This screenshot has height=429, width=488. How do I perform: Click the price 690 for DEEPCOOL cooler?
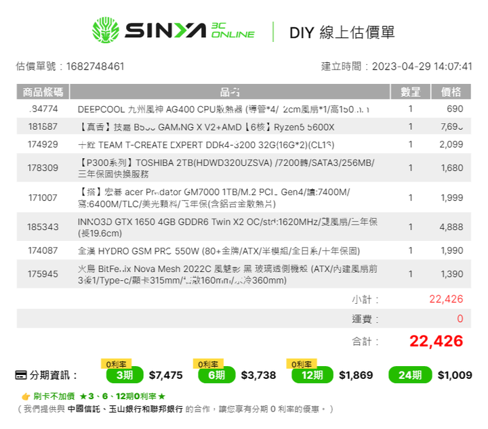455,109
